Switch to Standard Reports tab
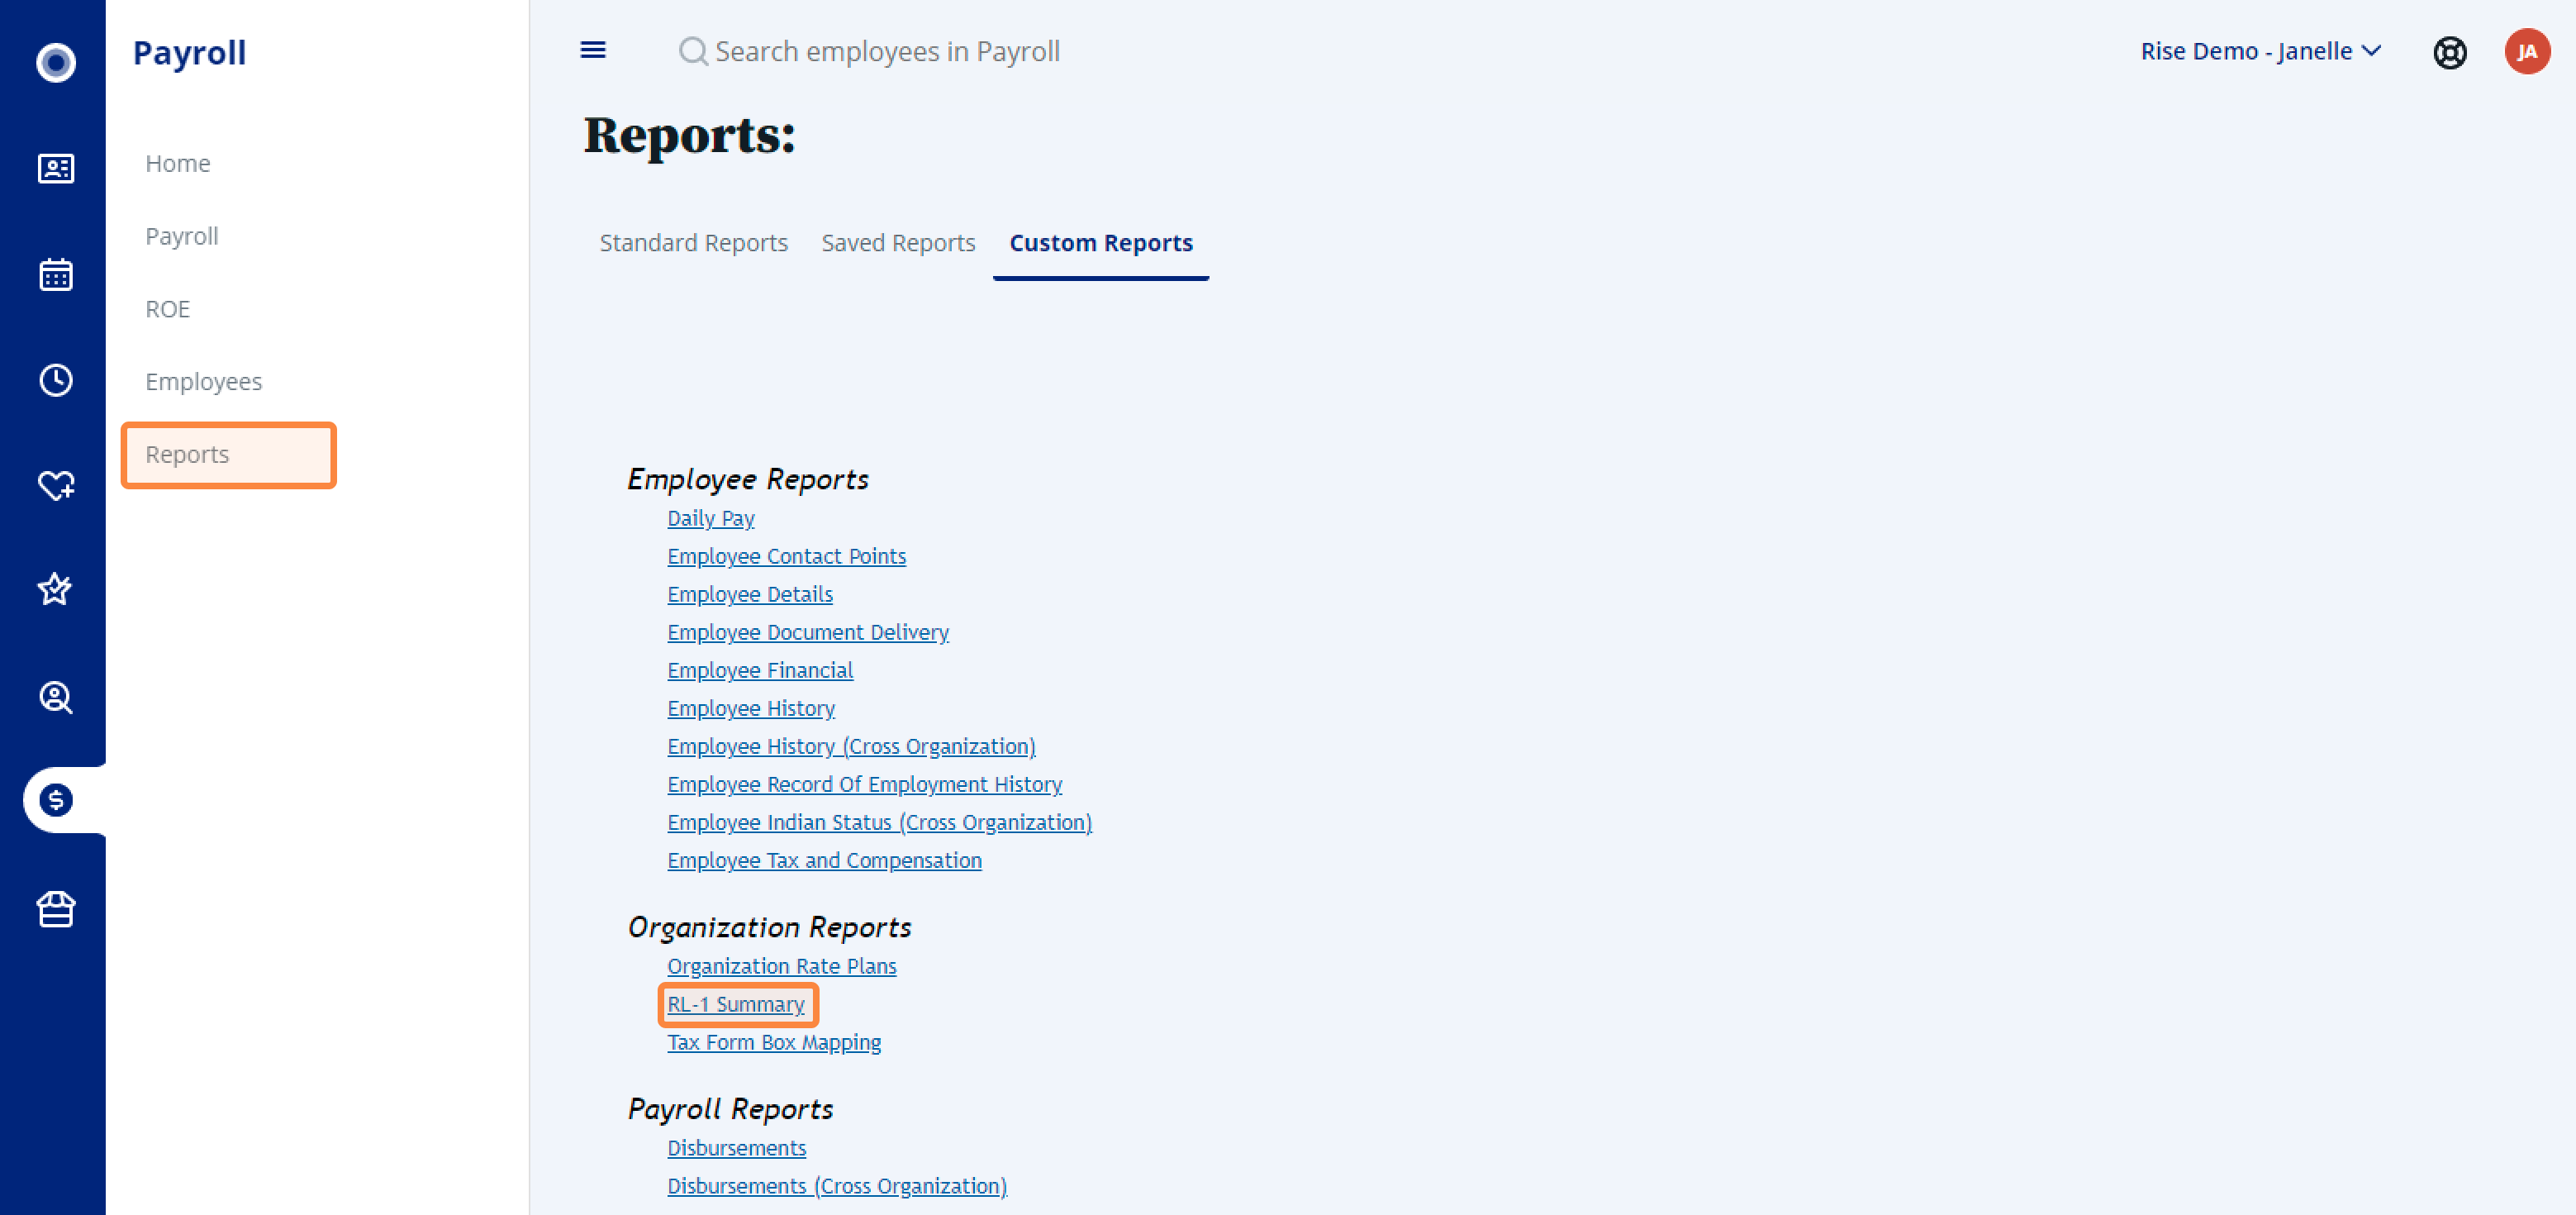Image resolution: width=2576 pixels, height=1215 pixels. pos(693,243)
